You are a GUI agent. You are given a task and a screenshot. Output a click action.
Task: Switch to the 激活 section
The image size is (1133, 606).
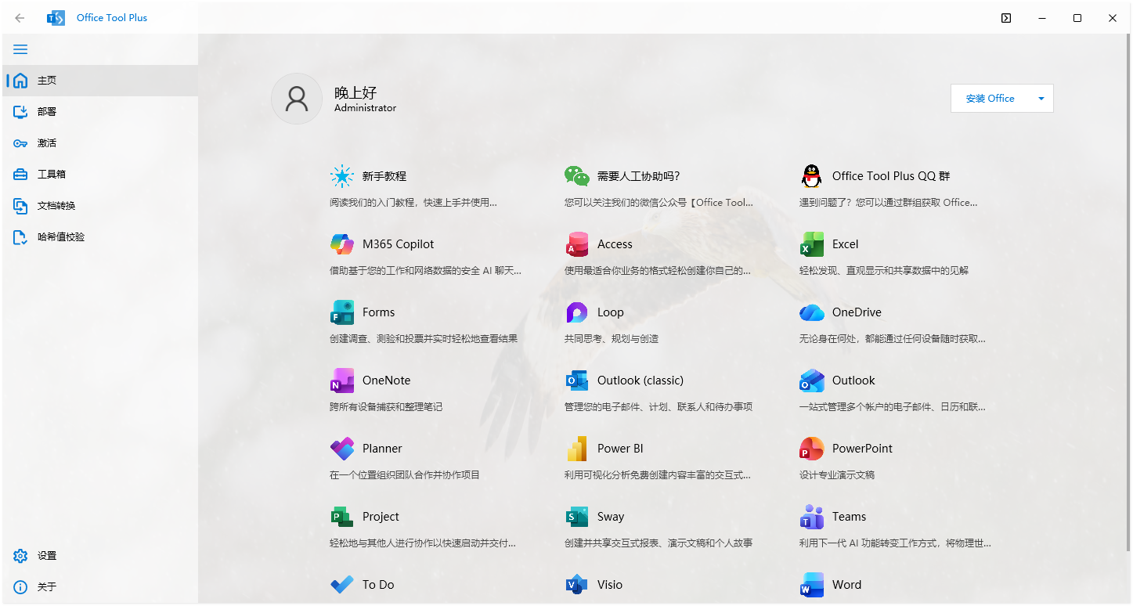(x=45, y=142)
